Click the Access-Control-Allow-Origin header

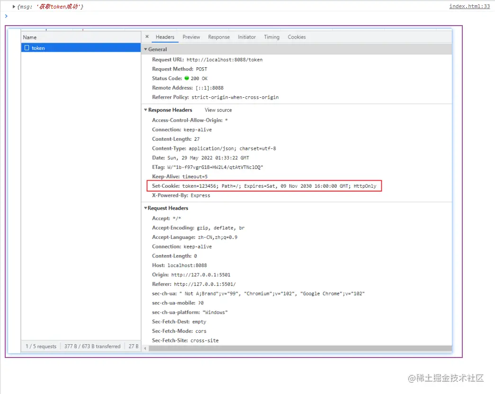[190, 120]
